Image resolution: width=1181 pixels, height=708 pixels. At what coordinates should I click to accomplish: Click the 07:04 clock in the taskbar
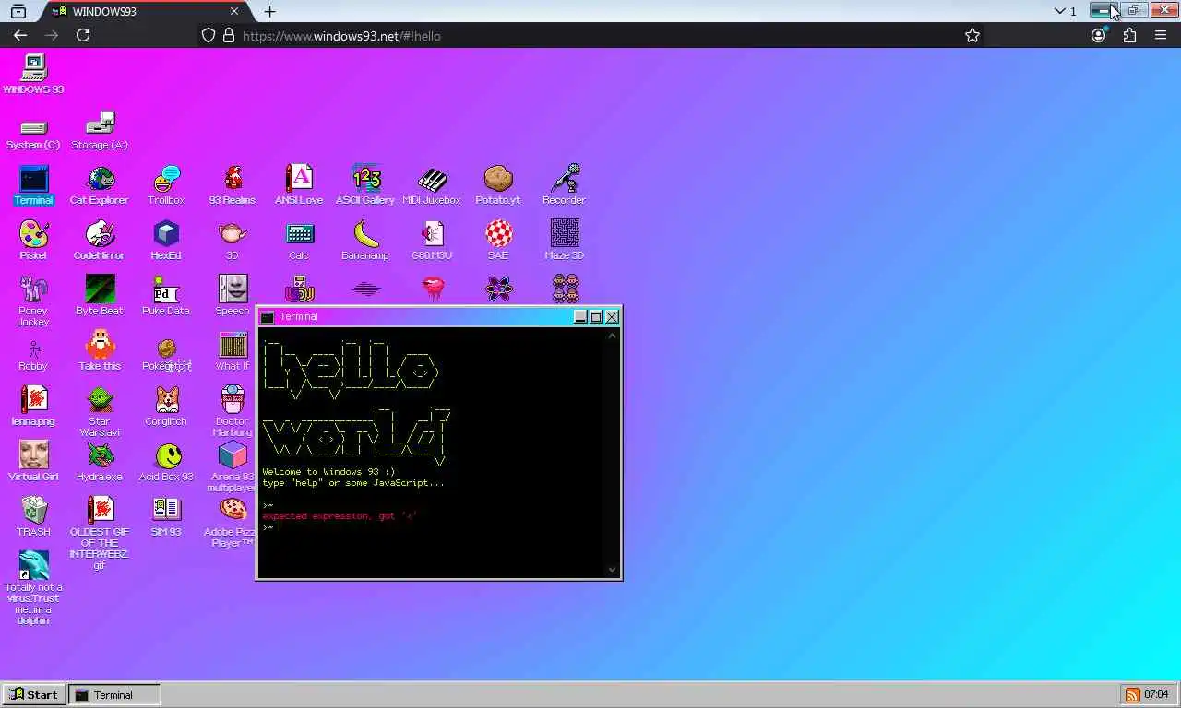(1155, 694)
